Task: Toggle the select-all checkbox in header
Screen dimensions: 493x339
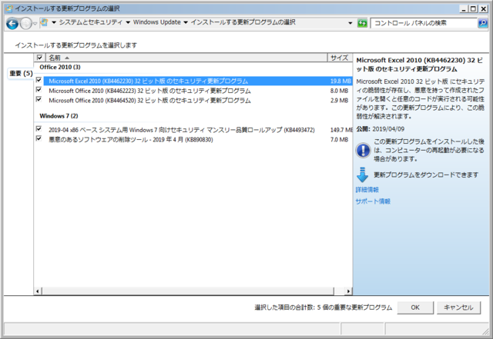Action: (39, 58)
